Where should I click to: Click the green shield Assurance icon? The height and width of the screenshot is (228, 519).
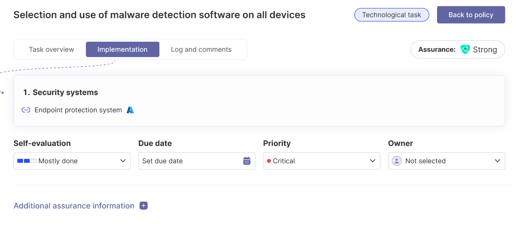465,49
